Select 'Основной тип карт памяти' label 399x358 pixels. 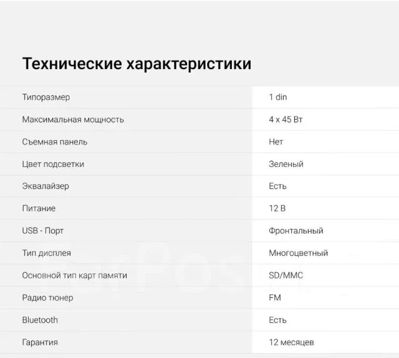click(75, 275)
